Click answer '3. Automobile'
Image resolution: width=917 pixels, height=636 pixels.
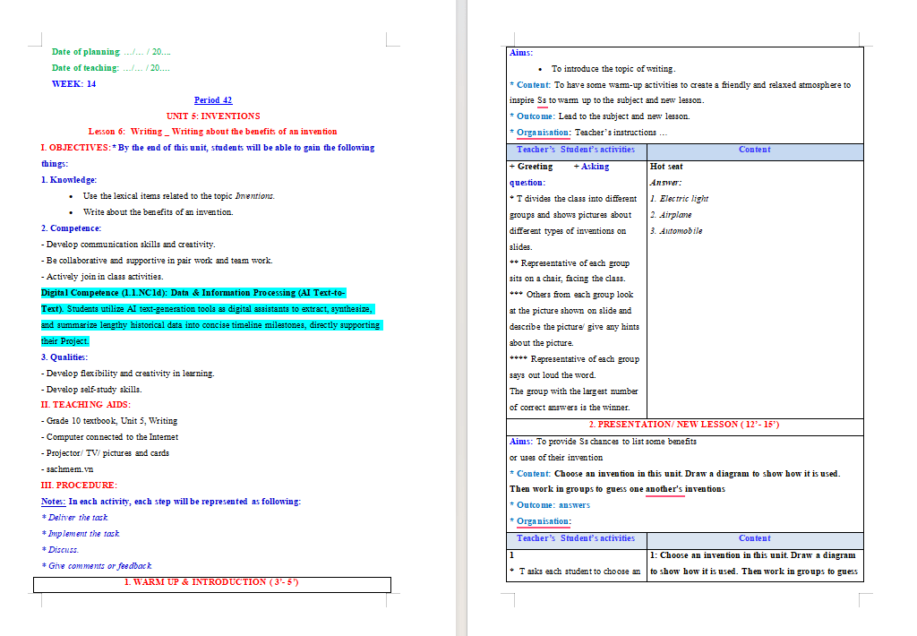coord(676,231)
